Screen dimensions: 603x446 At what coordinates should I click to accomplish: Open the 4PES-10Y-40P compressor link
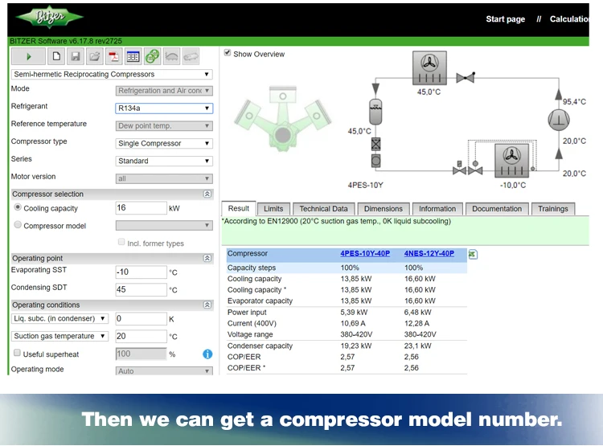(364, 254)
